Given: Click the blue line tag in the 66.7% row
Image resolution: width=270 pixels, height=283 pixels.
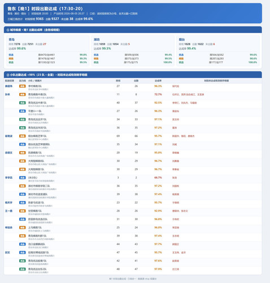Looking at the screenshot, I should tap(23, 178).
